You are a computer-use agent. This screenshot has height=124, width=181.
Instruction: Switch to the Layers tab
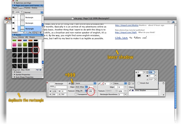pos(21,8)
